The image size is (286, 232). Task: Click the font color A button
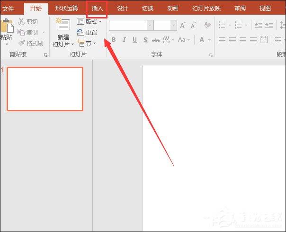(x=202, y=40)
